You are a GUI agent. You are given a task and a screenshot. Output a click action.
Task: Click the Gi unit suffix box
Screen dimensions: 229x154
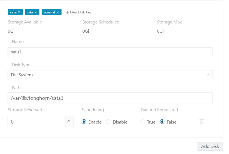(x=70, y=122)
